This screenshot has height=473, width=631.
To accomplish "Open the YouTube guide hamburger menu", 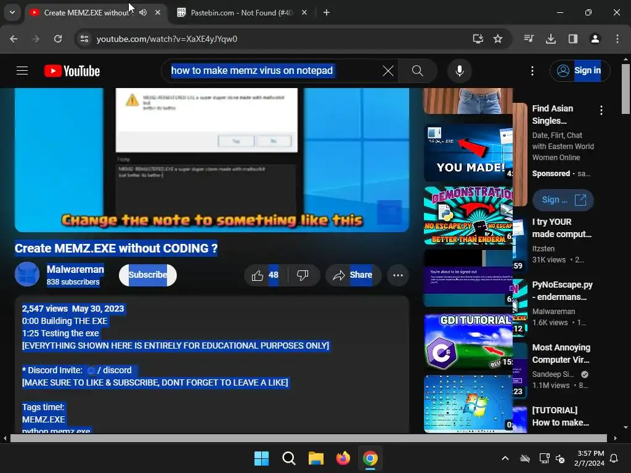I will (x=22, y=71).
